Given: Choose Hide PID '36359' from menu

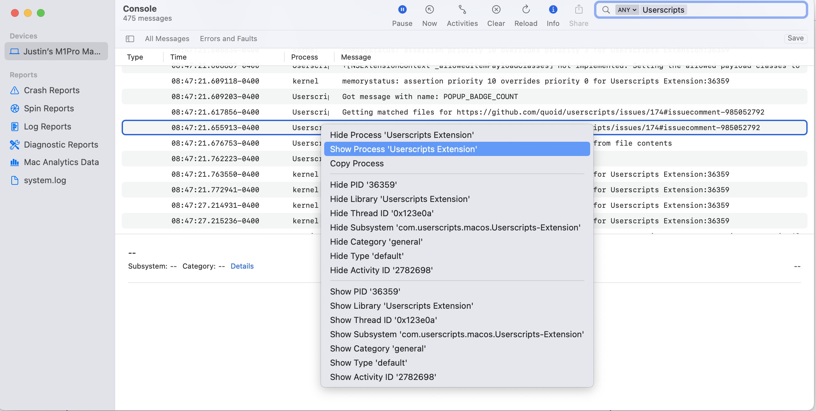Looking at the screenshot, I should tap(363, 185).
